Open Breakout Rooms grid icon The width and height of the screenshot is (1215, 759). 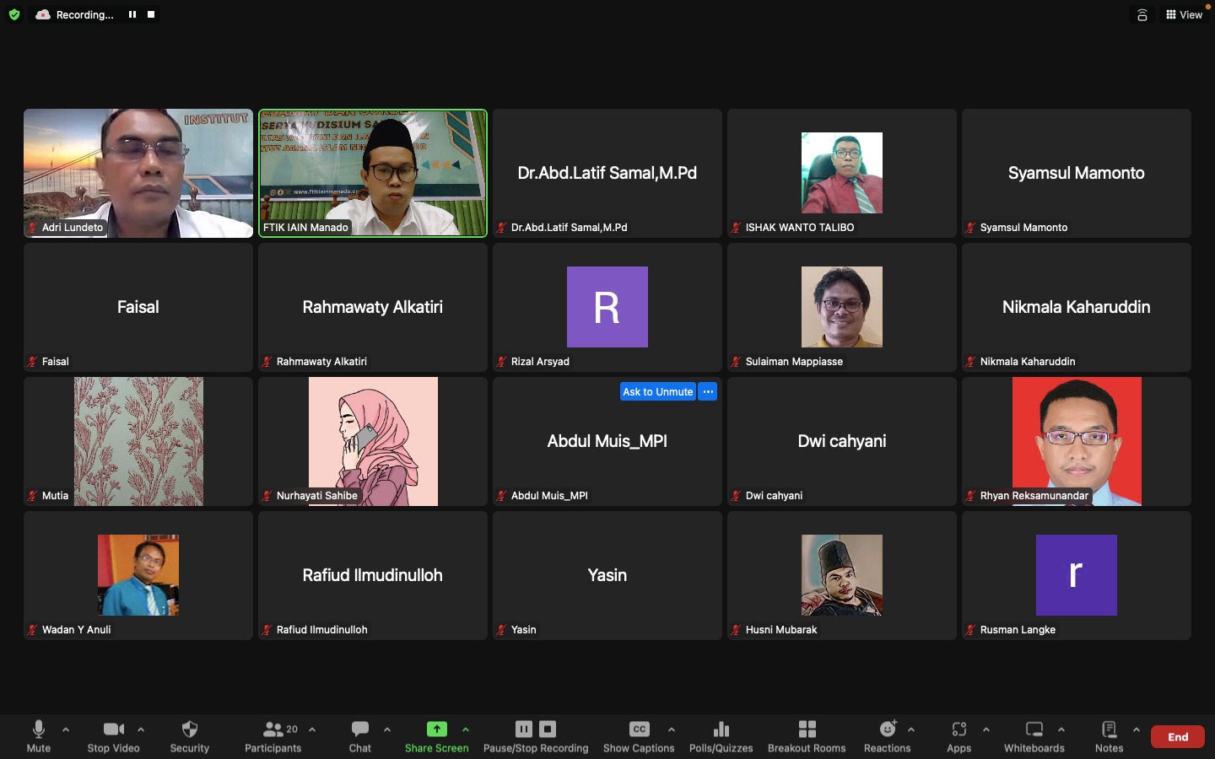click(807, 729)
